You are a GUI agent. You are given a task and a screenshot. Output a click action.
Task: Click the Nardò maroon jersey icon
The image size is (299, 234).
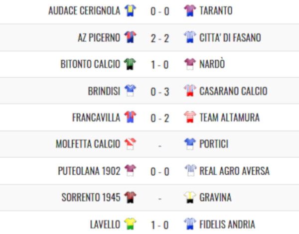point(190,64)
